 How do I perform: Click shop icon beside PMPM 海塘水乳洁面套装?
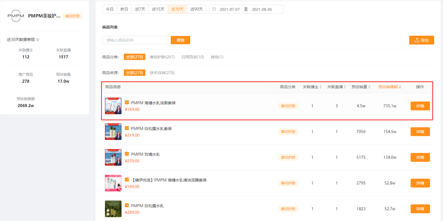tap(127, 102)
